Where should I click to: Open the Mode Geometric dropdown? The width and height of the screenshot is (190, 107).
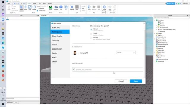(x=44, y=6)
